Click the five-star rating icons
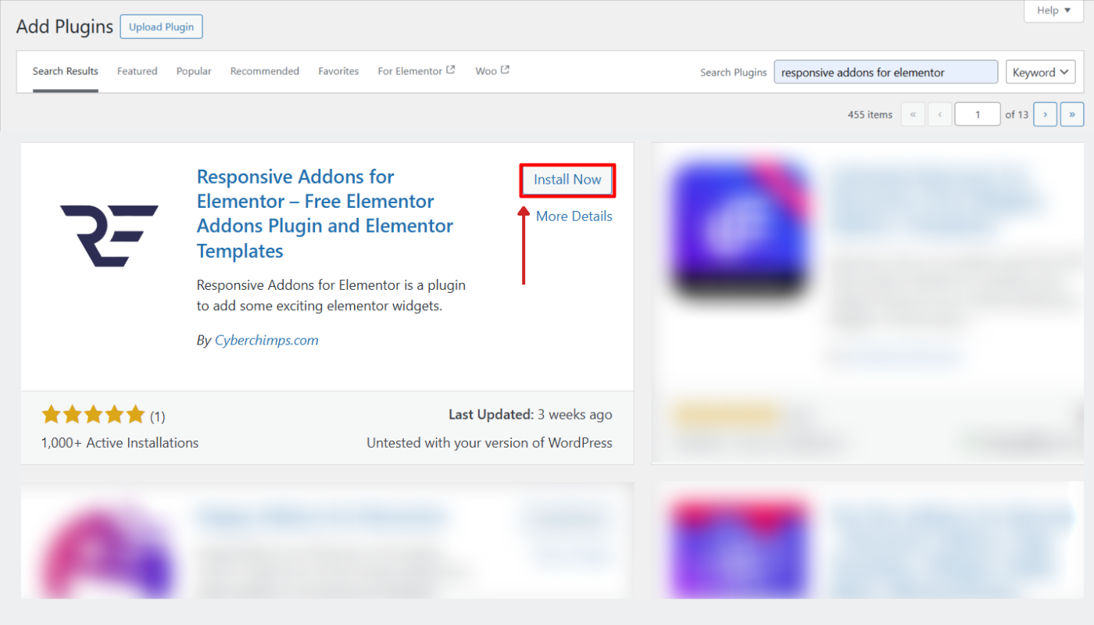 pos(93,415)
